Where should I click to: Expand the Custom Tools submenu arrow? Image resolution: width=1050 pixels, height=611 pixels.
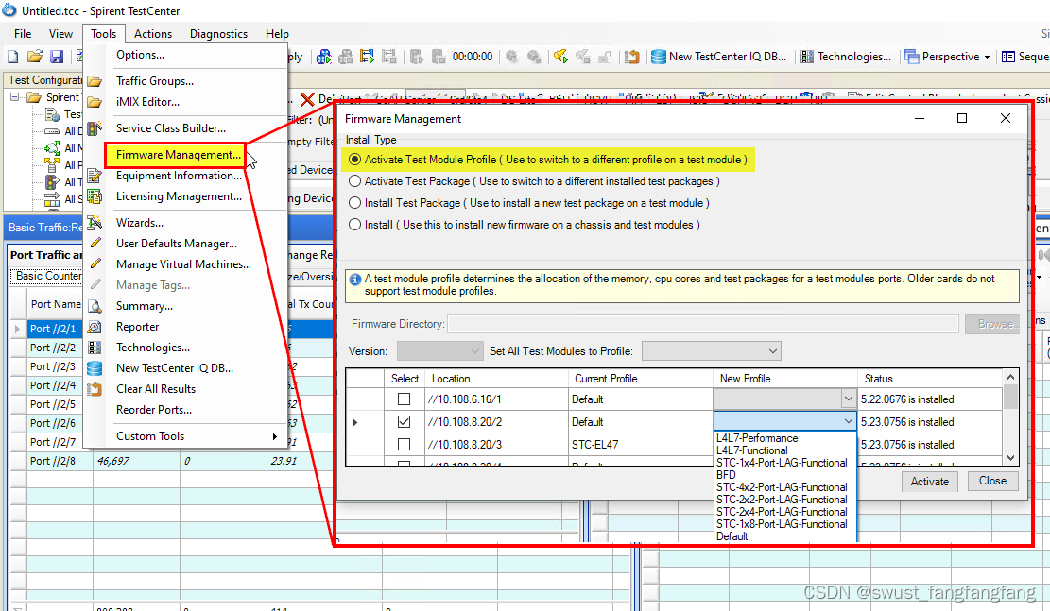275,436
